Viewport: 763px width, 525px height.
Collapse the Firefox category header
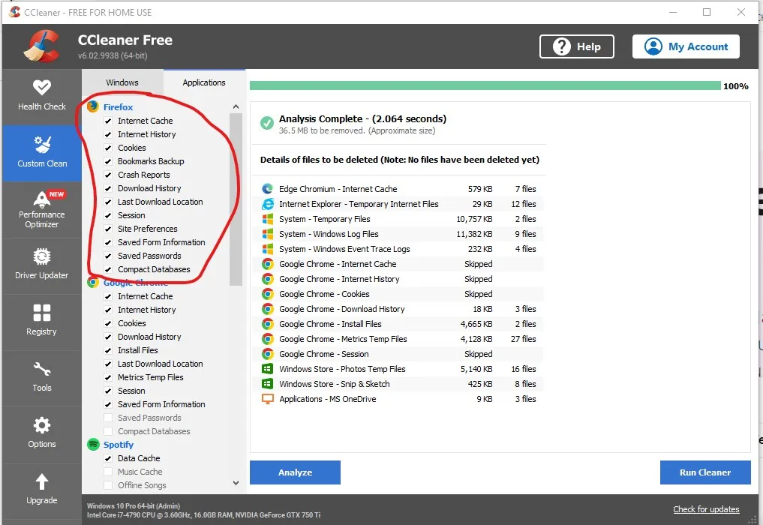pos(118,107)
